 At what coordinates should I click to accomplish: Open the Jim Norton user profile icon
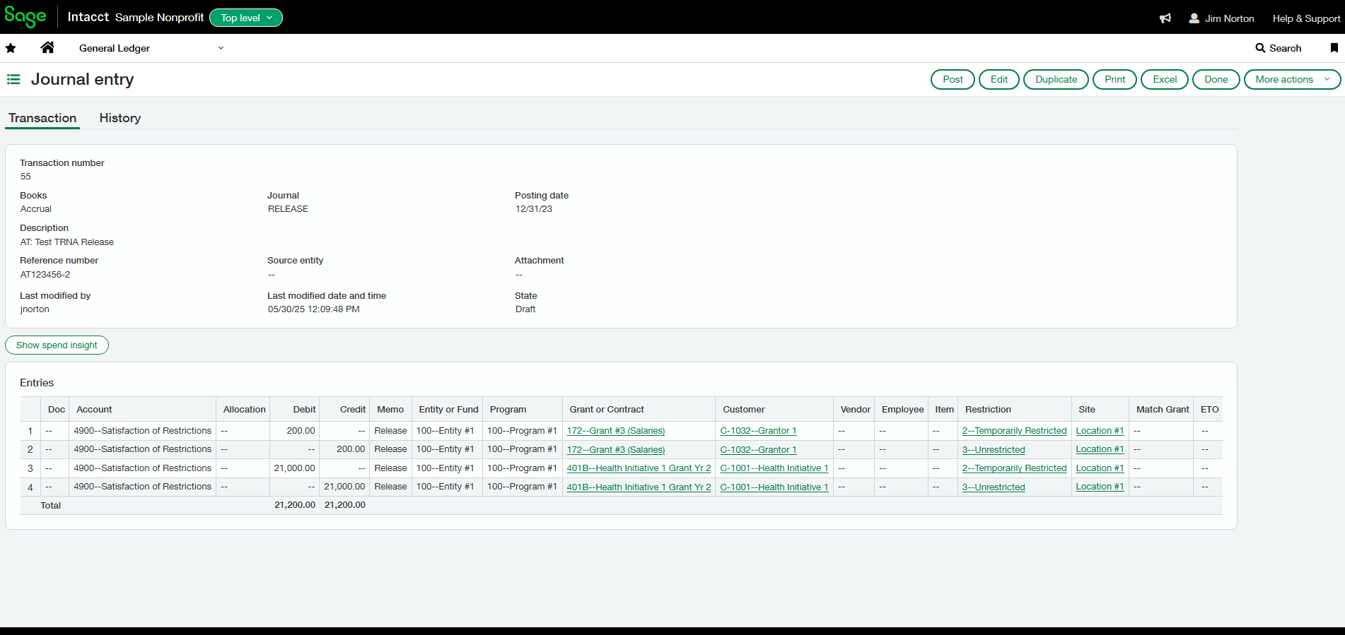pos(1194,18)
